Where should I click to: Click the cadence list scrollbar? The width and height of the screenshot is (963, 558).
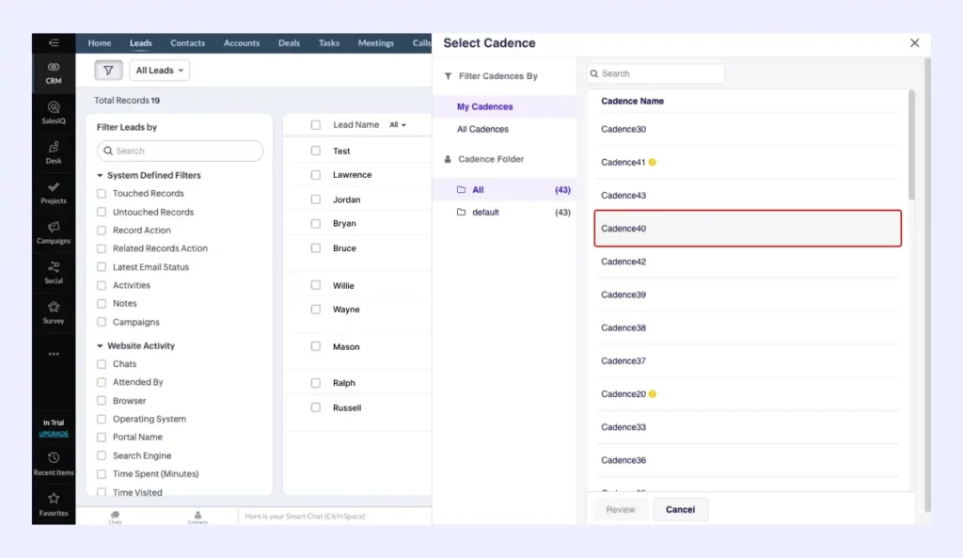[x=911, y=145]
